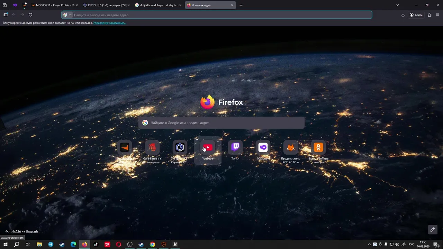Open the volume control in the tray
Image resolution: width=443 pixels, height=249 pixels.
(397, 245)
